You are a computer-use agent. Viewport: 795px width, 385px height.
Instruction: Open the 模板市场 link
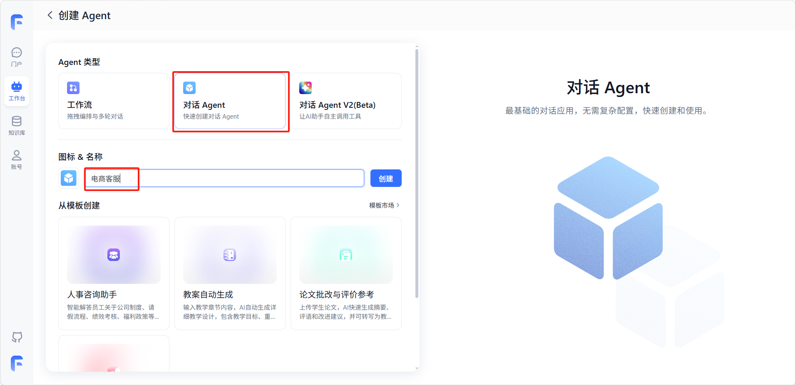pyautogui.click(x=384, y=205)
